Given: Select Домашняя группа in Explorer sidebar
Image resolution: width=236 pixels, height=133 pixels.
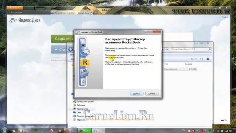Looking at the screenshot, I should pyautogui.click(x=84, y=102).
